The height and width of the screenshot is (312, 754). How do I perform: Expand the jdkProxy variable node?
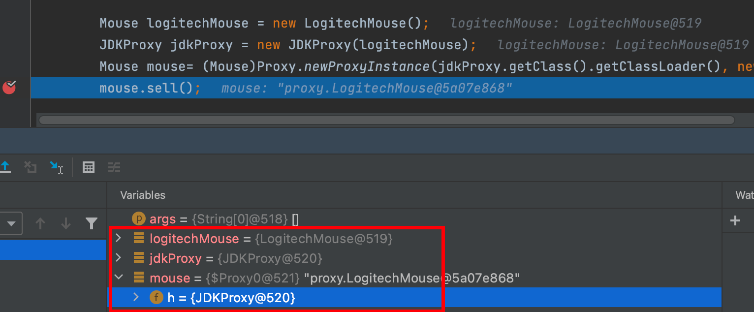[x=118, y=258]
